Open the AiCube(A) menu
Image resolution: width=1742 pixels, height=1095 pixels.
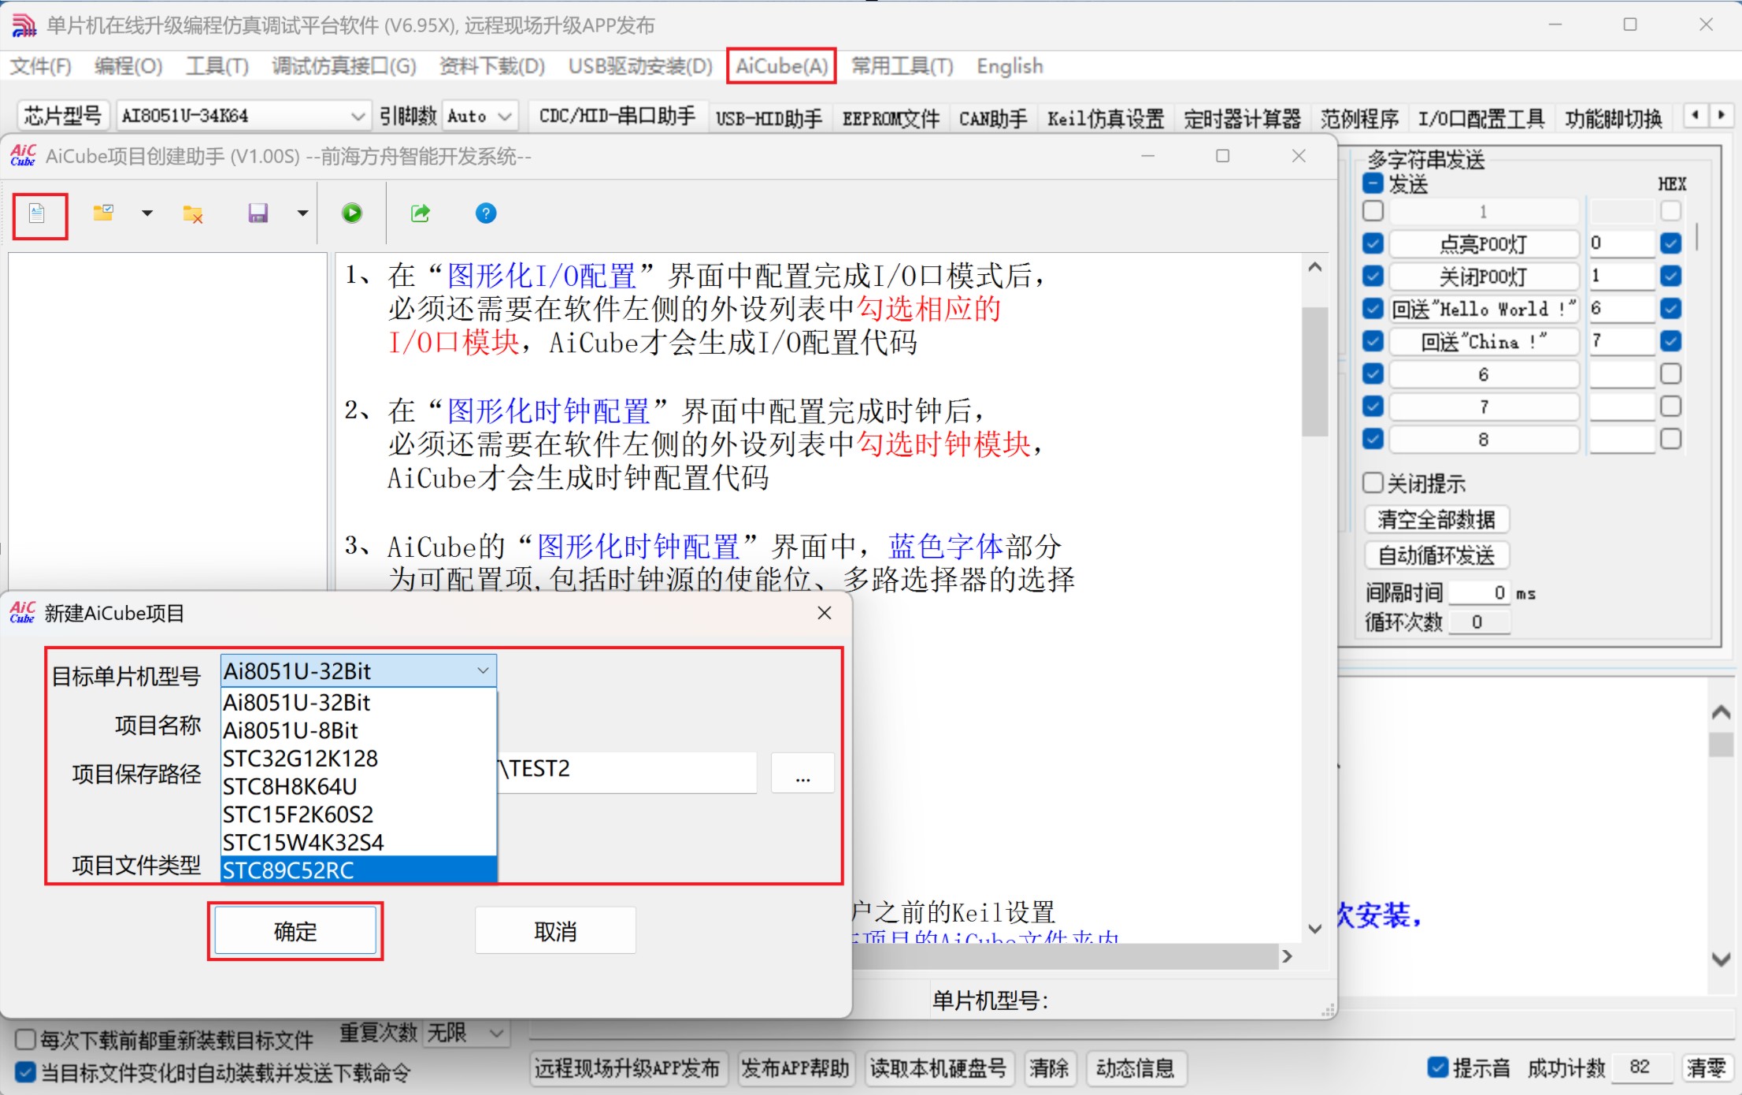tap(781, 66)
